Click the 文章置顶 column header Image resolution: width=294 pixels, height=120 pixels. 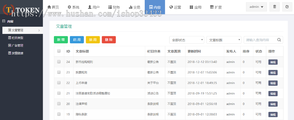point(174,51)
